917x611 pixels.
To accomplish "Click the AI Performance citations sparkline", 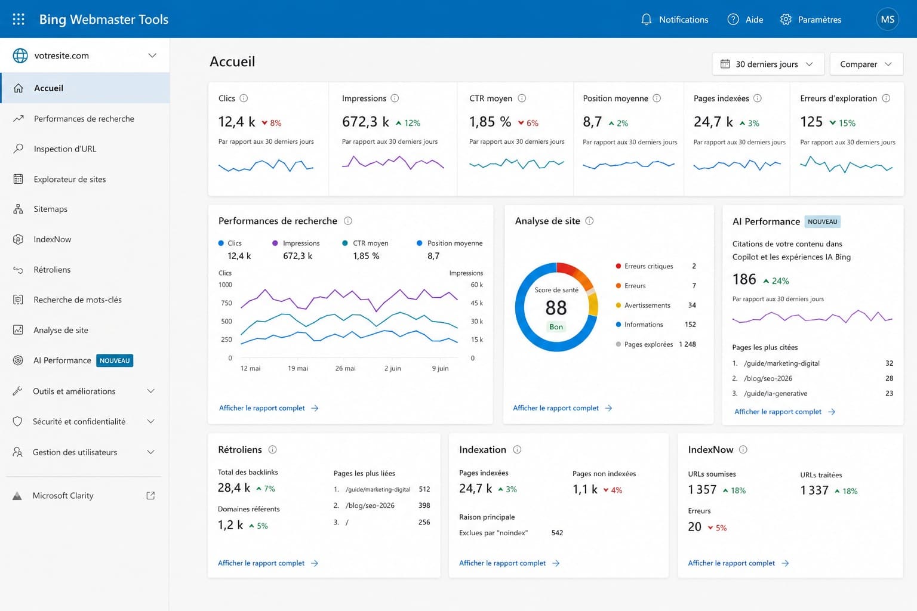I will [x=812, y=316].
